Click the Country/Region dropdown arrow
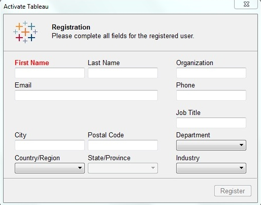The height and width of the screenshot is (205, 261). coord(80,168)
